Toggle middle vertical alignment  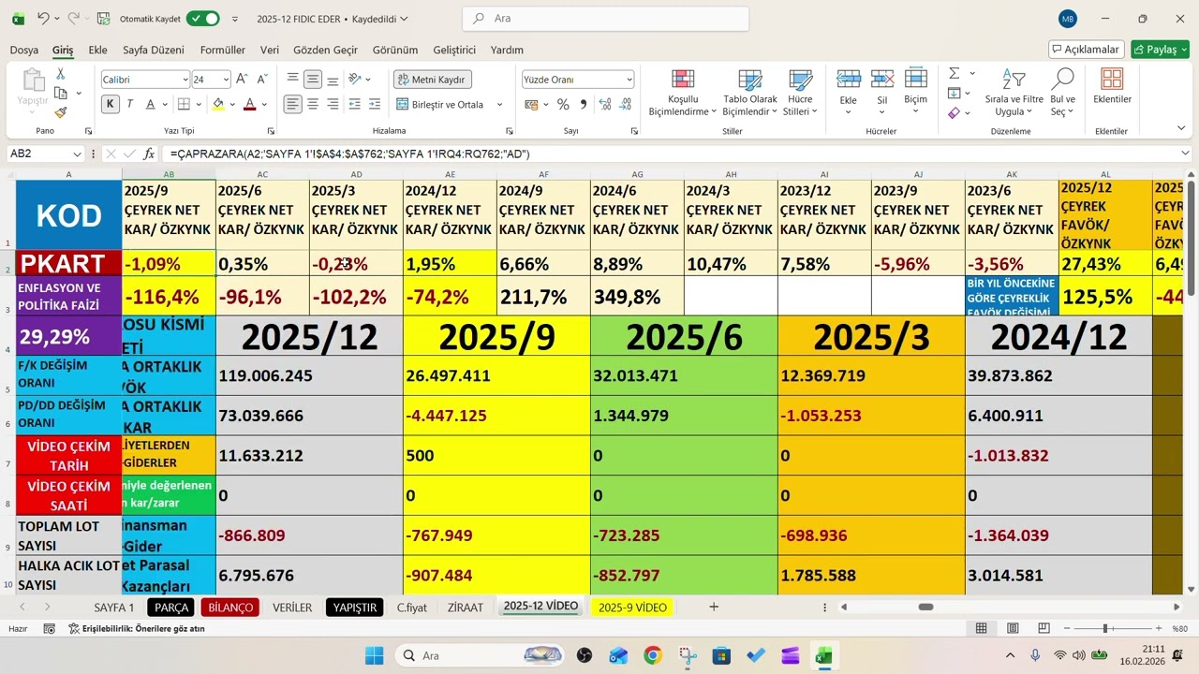[313, 79]
